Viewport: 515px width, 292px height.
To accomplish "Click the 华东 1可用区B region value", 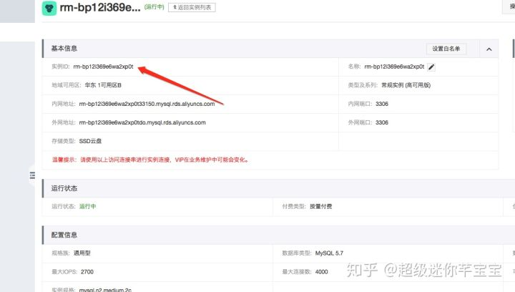I will click(x=103, y=85).
